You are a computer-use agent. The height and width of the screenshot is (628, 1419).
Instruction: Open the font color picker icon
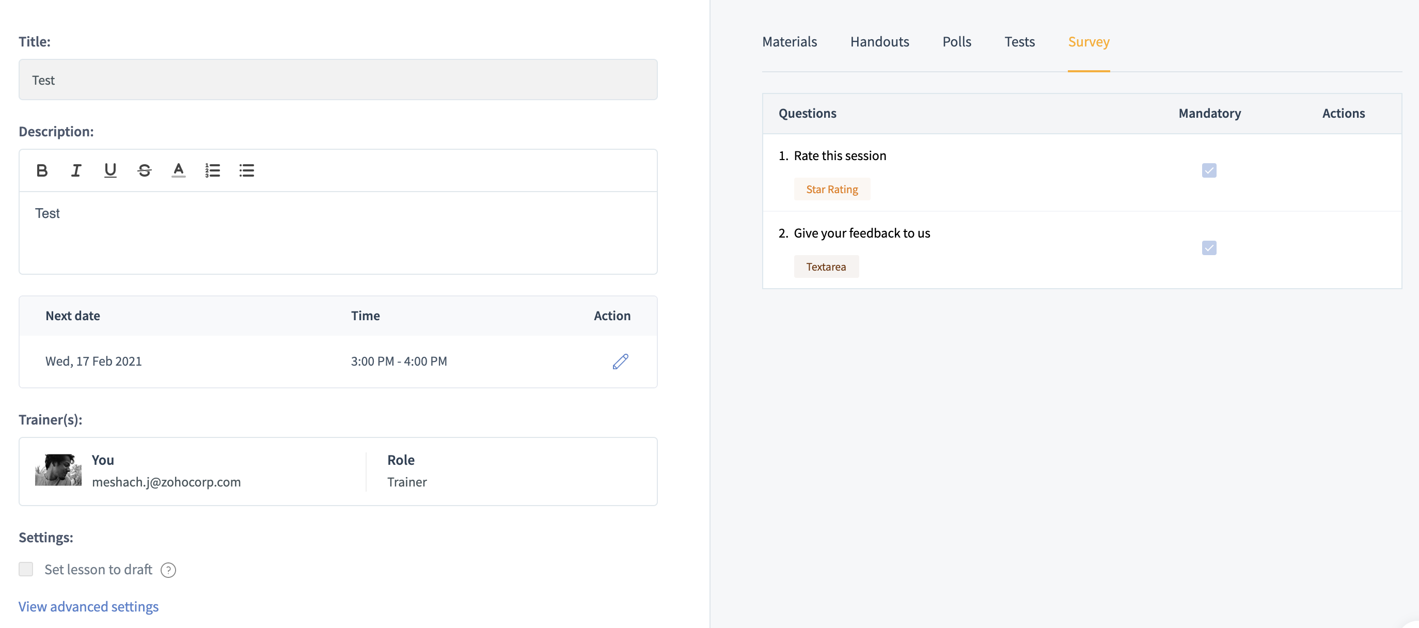179,170
